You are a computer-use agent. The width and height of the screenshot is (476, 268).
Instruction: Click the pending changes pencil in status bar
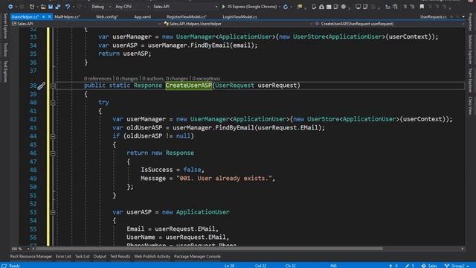tap(407, 266)
